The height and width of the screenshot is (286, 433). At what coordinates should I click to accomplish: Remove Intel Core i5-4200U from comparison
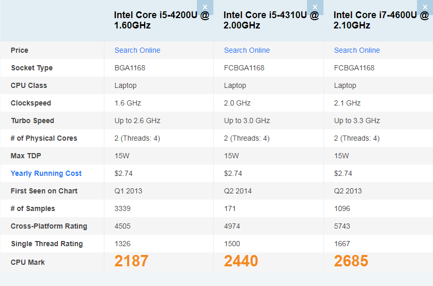pyautogui.click(x=205, y=7)
